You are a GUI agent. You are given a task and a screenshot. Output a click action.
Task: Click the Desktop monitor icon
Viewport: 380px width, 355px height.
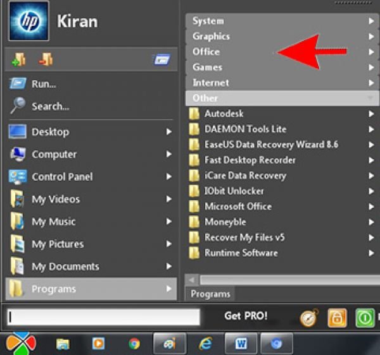click(x=17, y=132)
